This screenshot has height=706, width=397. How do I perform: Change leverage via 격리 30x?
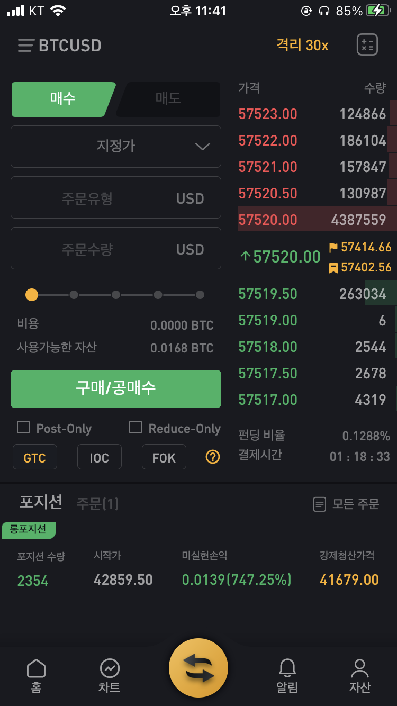point(302,46)
